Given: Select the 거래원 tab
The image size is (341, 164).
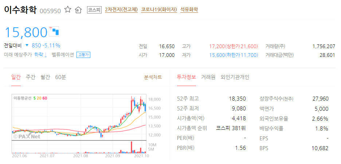Looking at the screenshot, I should click(208, 77).
